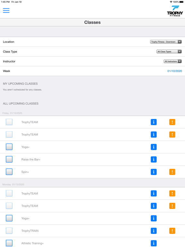Open the All Instructors dropdown

[172, 61]
